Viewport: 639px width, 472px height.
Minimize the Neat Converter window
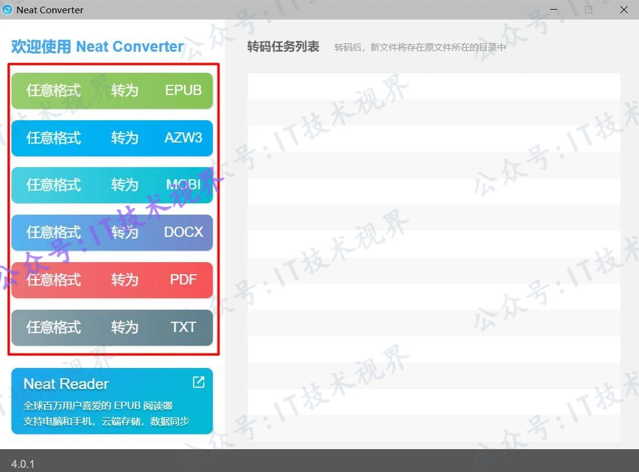(x=554, y=10)
